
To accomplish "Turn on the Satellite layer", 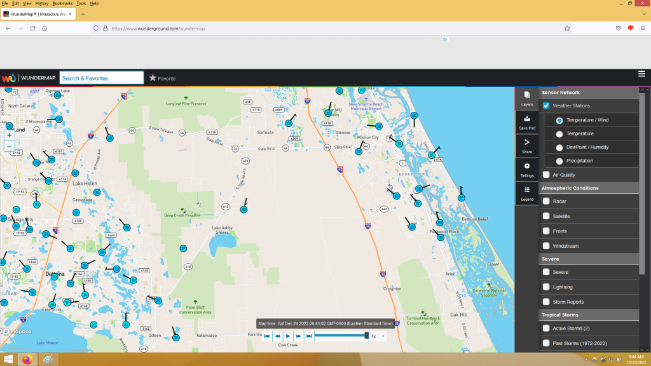I will coord(546,216).
